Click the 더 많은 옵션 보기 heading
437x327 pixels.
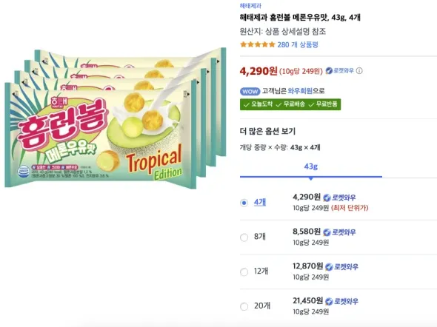(267, 131)
